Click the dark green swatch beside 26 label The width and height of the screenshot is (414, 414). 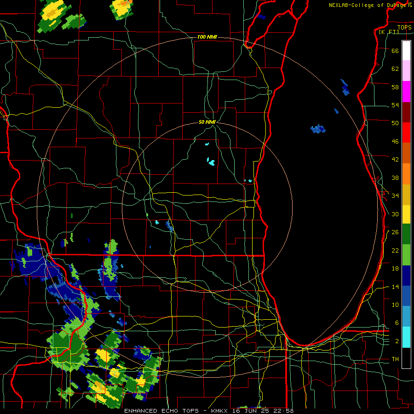coord(406,234)
